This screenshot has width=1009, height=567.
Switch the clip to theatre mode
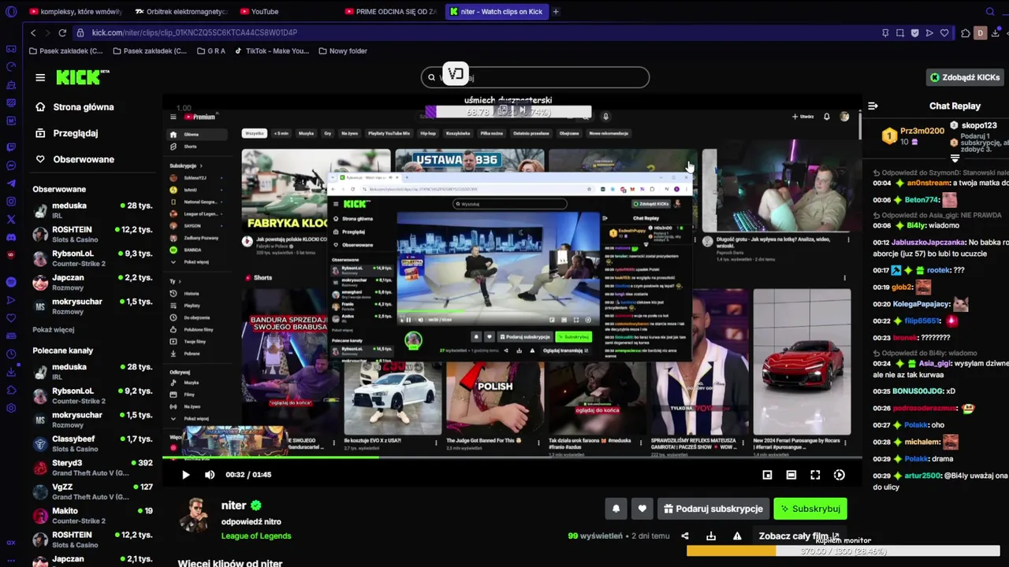[x=791, y=475]
